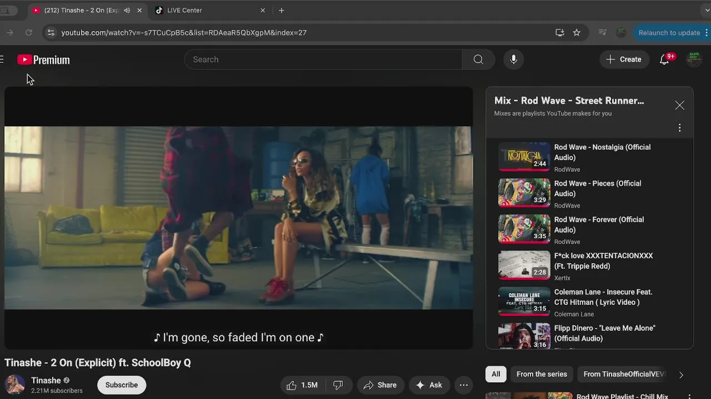Focus the YouTube search field
The height and width of the screenshot is (399, 711).
323,59
